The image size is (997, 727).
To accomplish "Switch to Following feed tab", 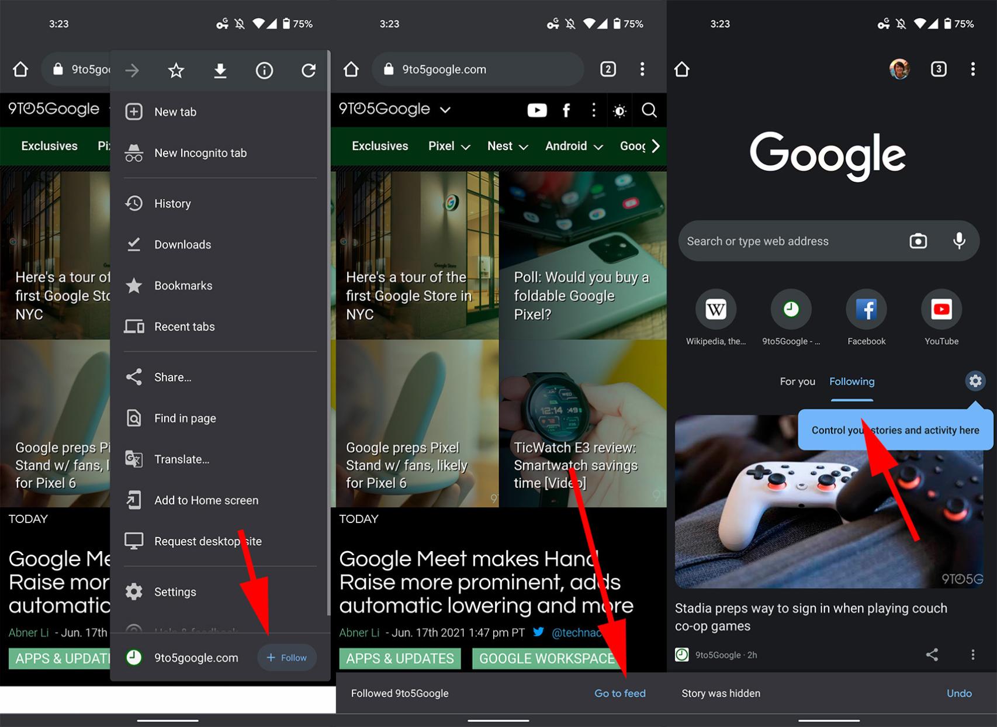I will [851, 381].
